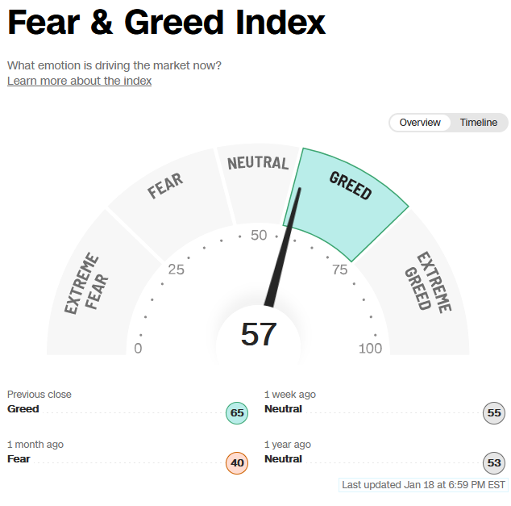This screenshot has height=506, width=511.
Task: Click the gauge needle pointer
Action: (x=283, y=247)
